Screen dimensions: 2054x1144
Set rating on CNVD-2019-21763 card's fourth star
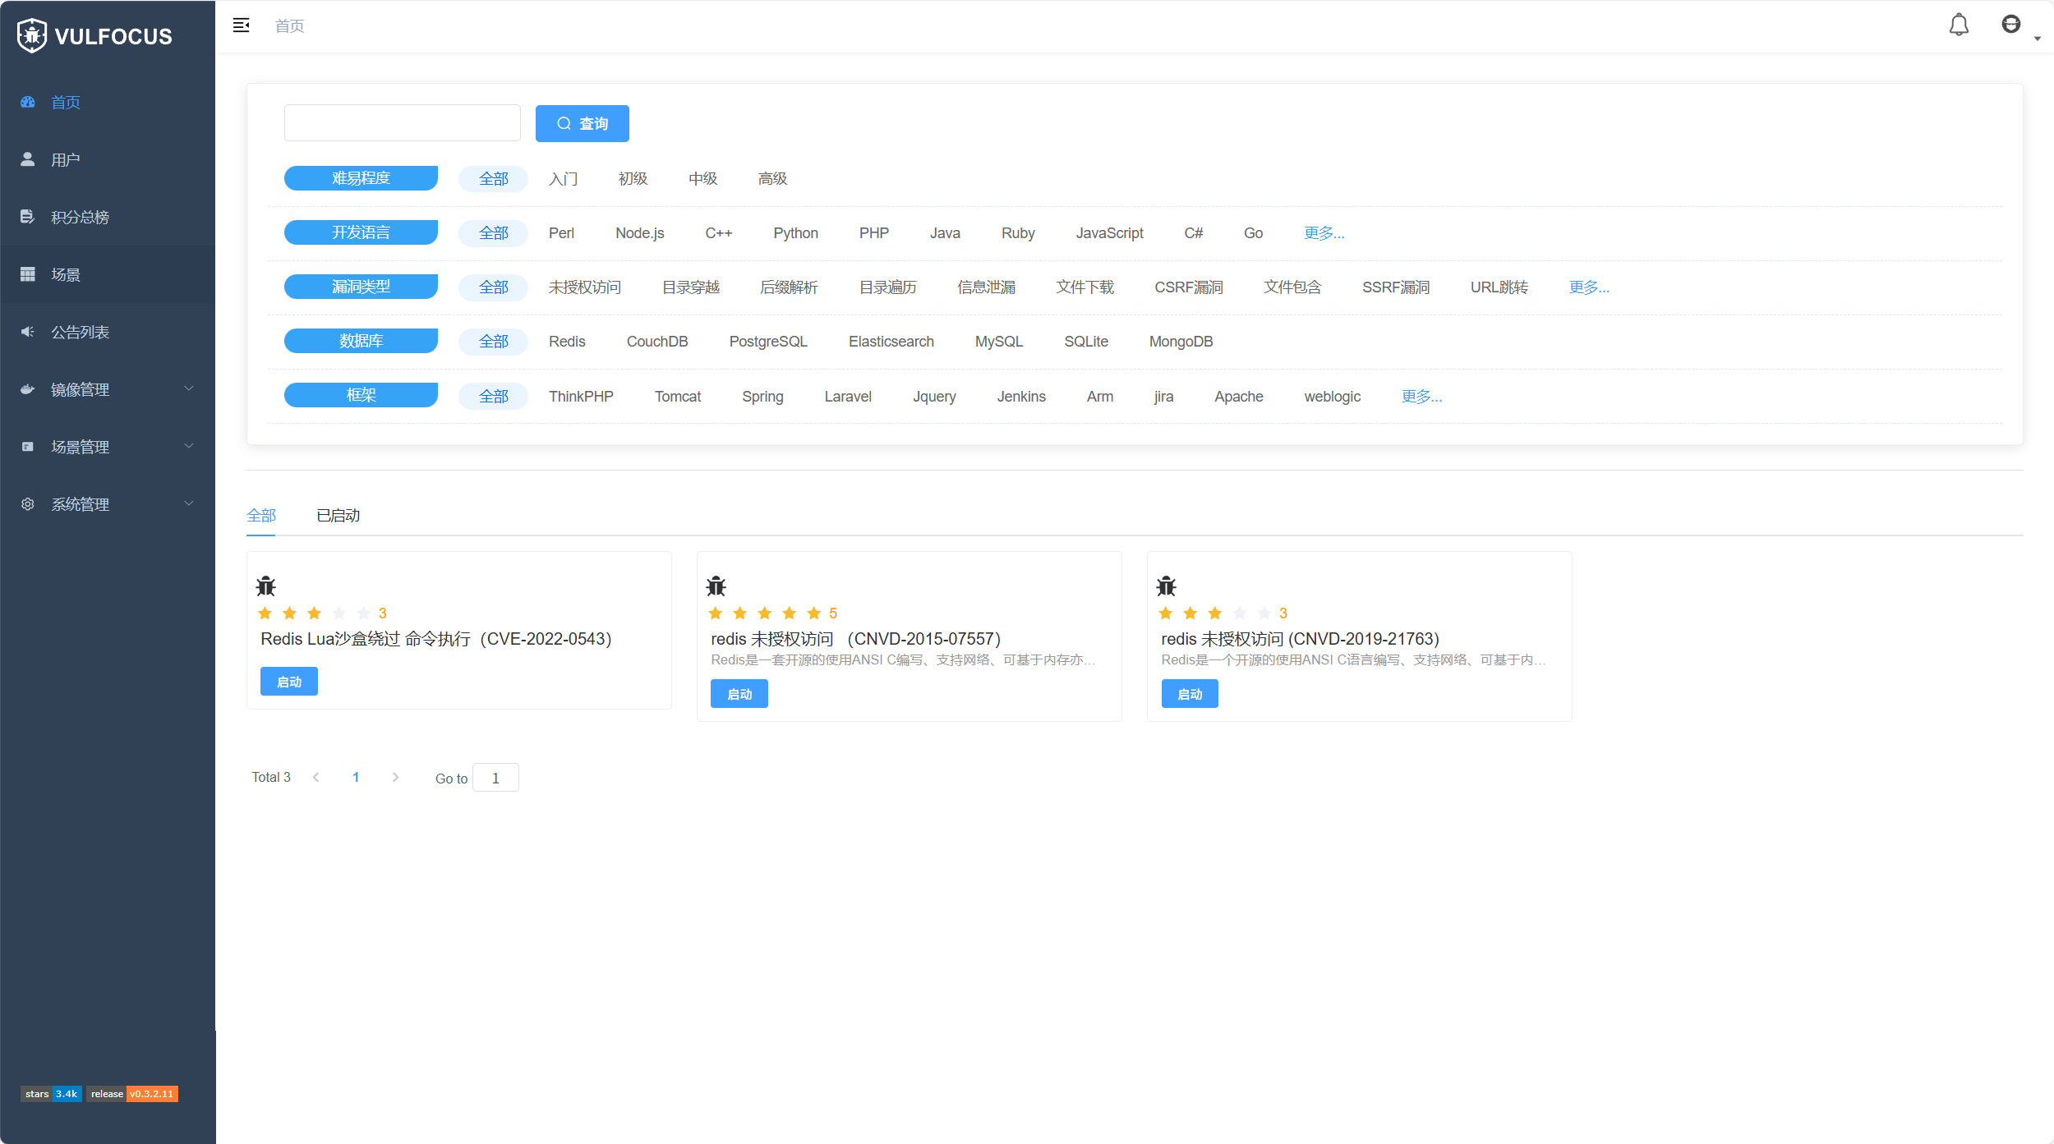1240,613
